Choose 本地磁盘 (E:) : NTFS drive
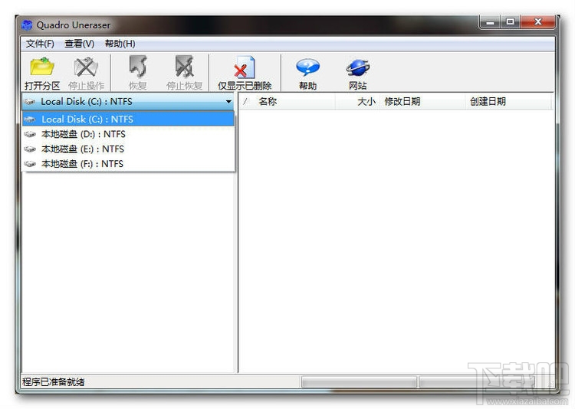The width and height of the screenshot is (575, 409). point(128,149)
